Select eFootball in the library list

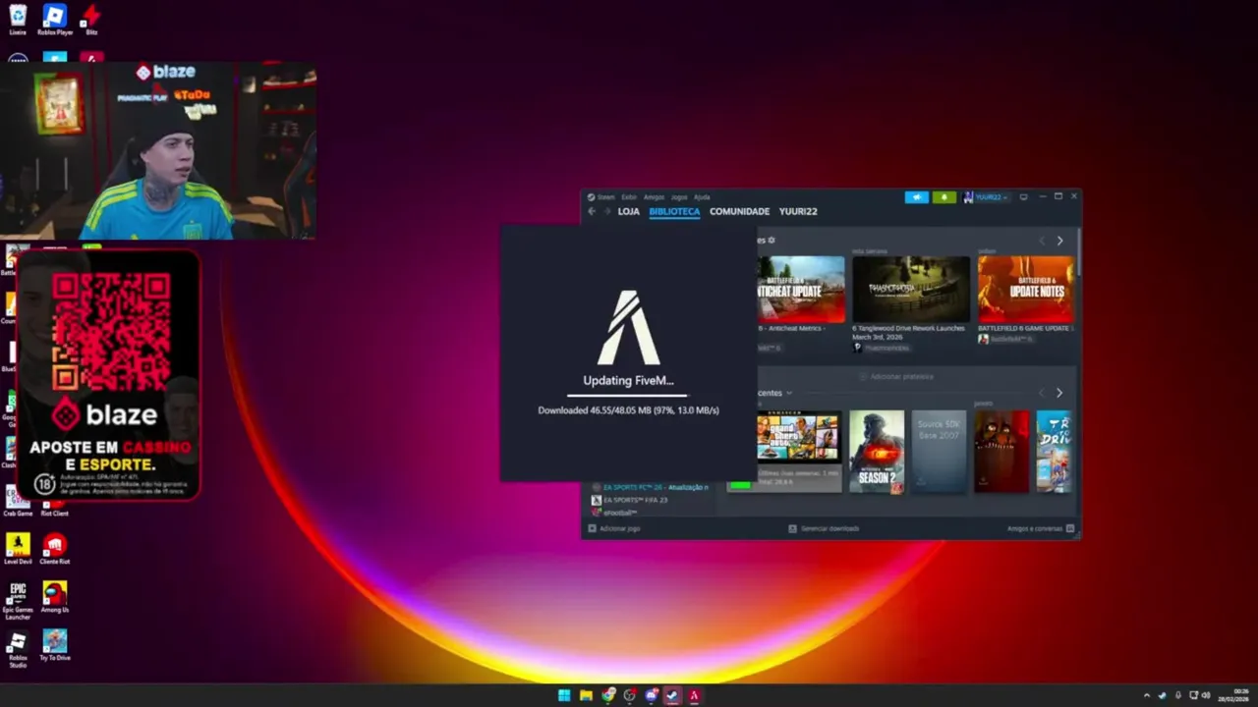tap(614, 513)
